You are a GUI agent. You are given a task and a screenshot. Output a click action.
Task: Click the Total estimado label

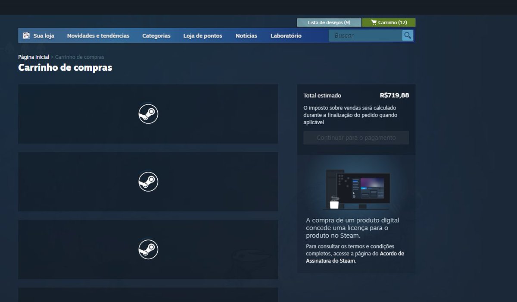[322, 96]
